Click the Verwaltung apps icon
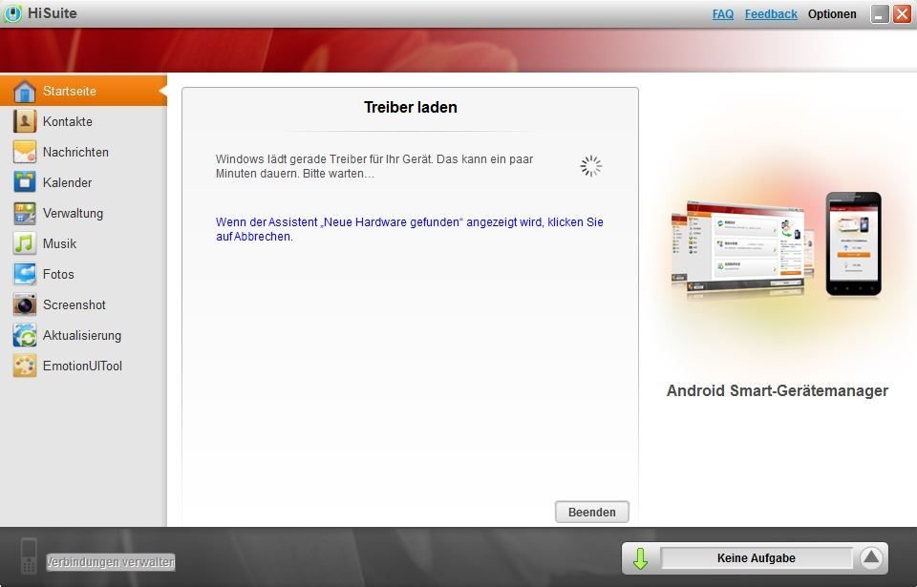Viewport: 917px width, 587px height. 25,214
